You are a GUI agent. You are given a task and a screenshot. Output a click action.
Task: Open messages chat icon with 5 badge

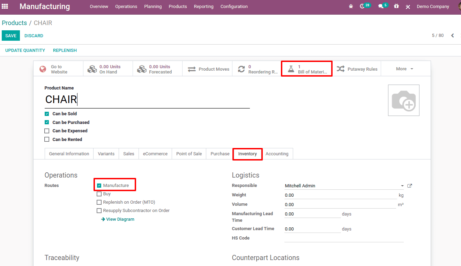[x=383, y=6]
